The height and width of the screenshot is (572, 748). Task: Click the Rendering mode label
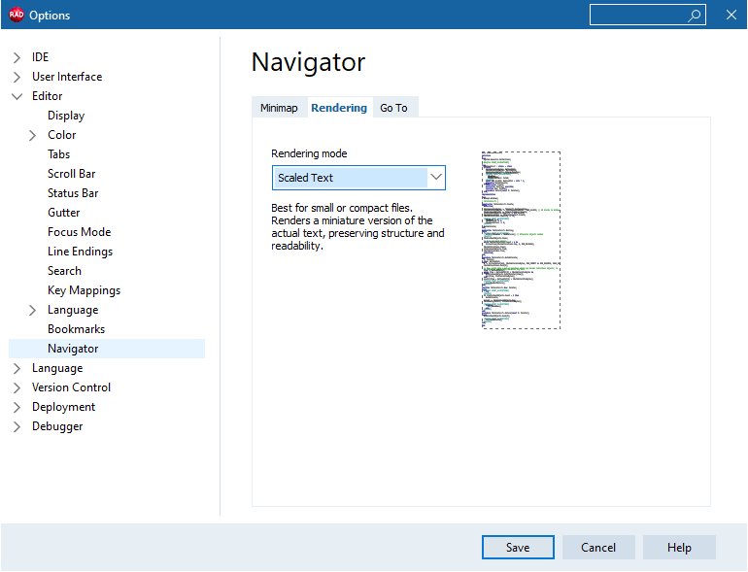tap(309, 153)
